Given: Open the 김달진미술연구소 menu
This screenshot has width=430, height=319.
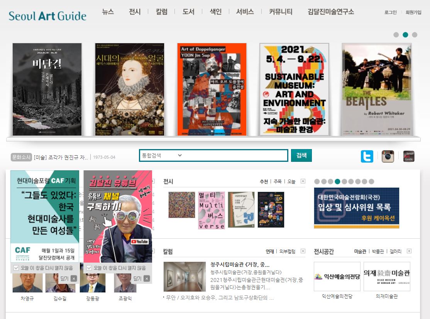Looking at the screenshot, I should (x=331, y=12).
